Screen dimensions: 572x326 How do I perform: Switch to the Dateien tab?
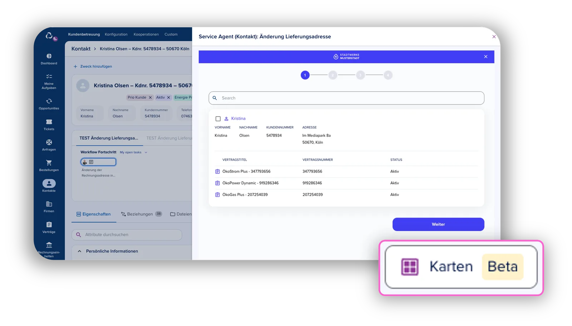point(181,214)
